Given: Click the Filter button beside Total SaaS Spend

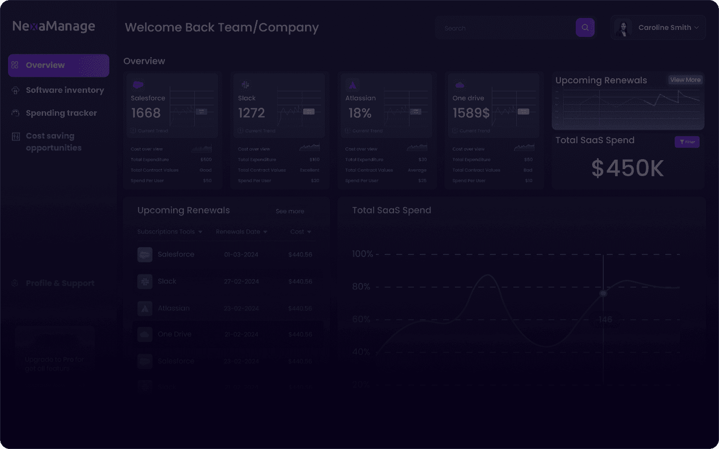Looking at the screenshot, I should [x=687, y=142].
